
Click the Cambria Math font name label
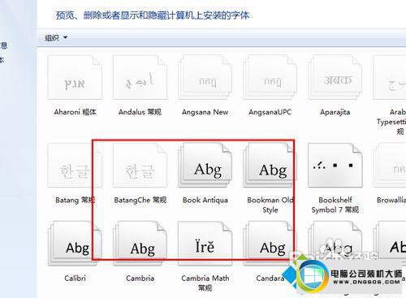pos(205,283)
